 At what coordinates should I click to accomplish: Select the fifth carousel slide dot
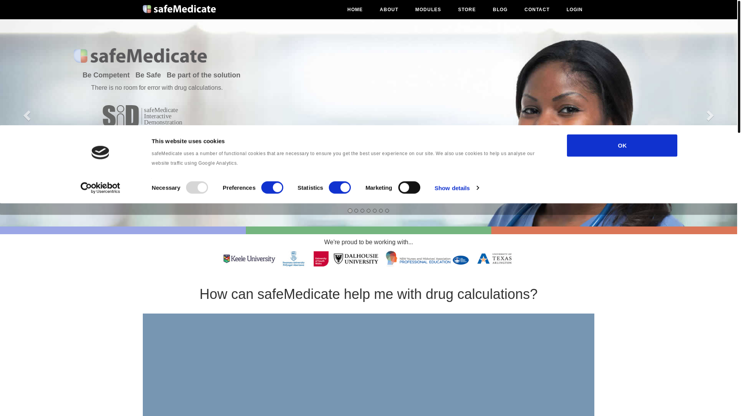coord(375,211)
